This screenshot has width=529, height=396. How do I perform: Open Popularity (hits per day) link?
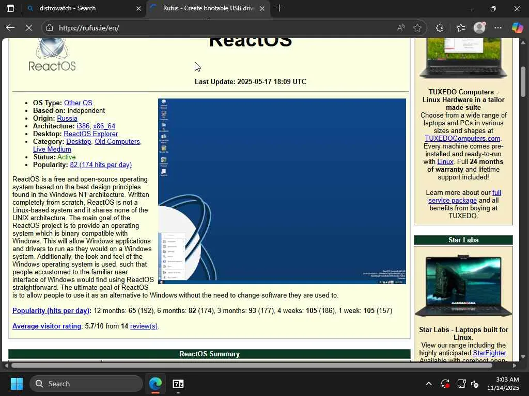point(51,310)
